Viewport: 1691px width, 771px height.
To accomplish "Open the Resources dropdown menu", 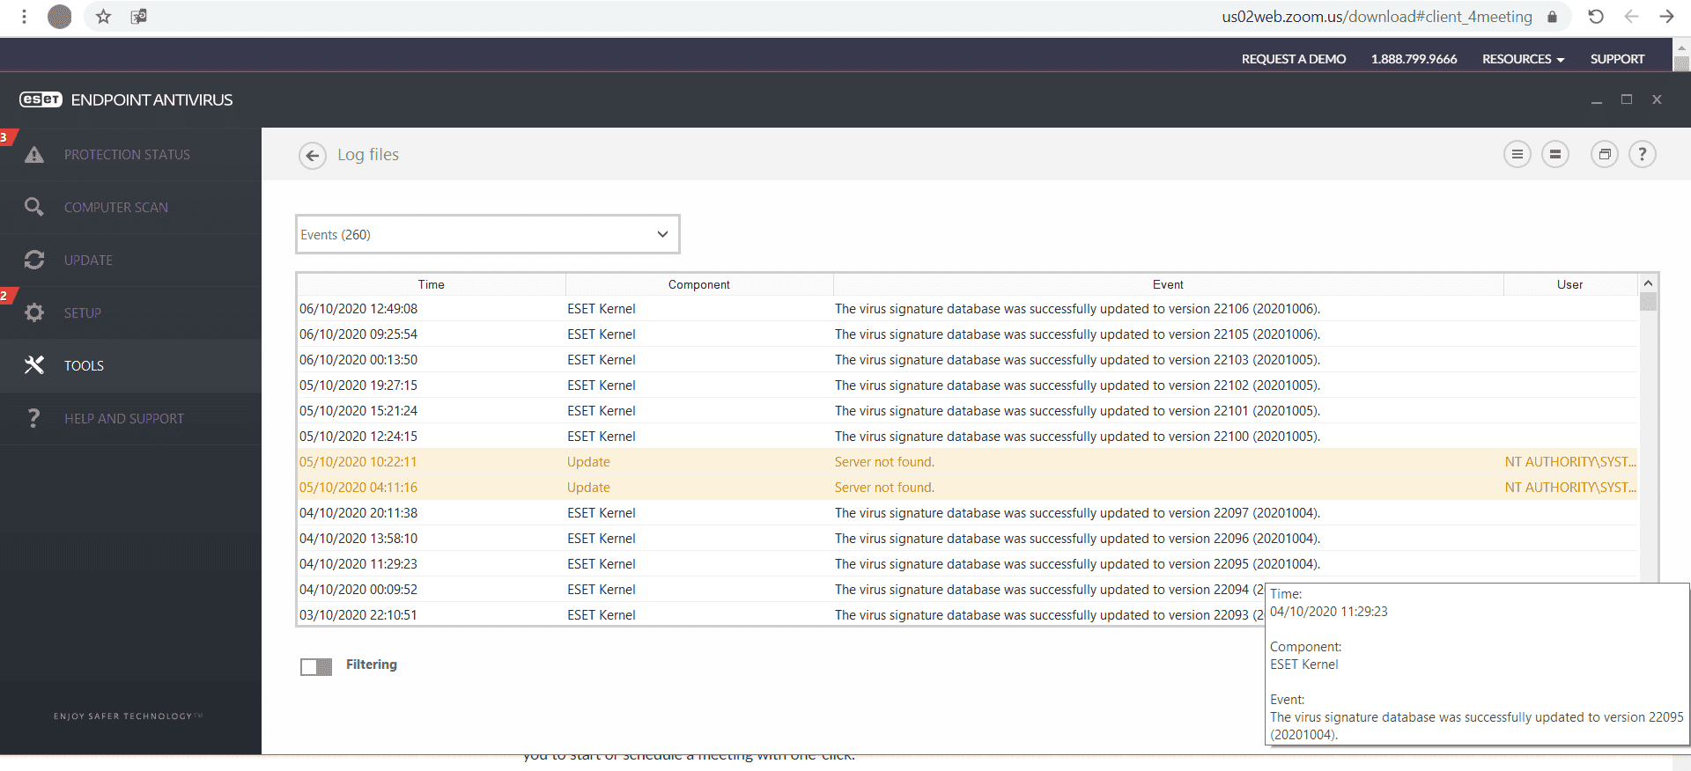I will pyautogui.click(x=1523, y=59).
